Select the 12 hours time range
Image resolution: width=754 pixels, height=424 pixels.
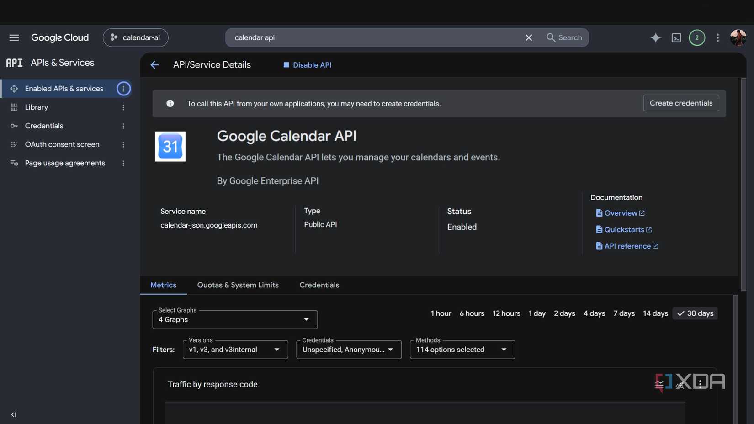coord(506,313)
